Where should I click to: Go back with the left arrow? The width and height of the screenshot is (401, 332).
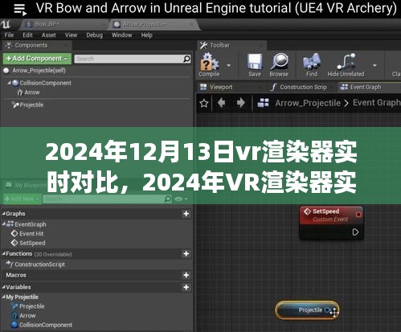coord(222,103)
